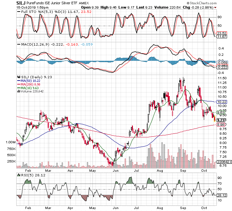Click the red 23.52 flag on stochastic axis
Screen dimensions: 232x211
[x=222, y=33]
